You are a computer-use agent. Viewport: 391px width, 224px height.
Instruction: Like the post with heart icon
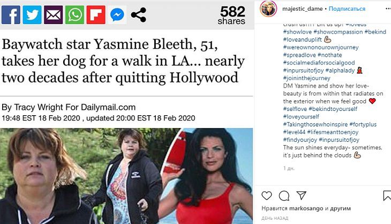click(x=267, y=196)
